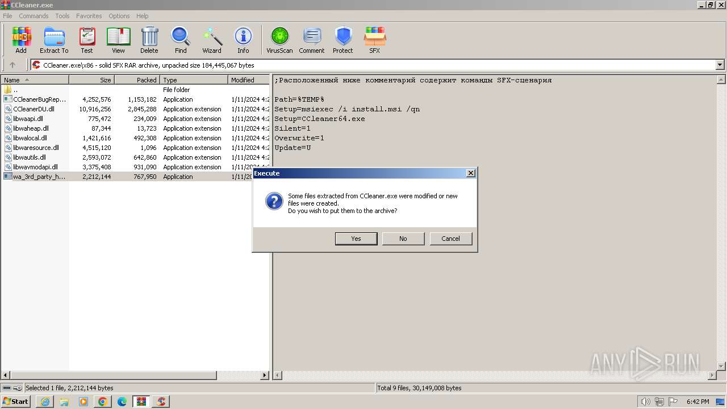727x409 pixels.
Task: Show archive Info icon
Action: coord(243,40)
